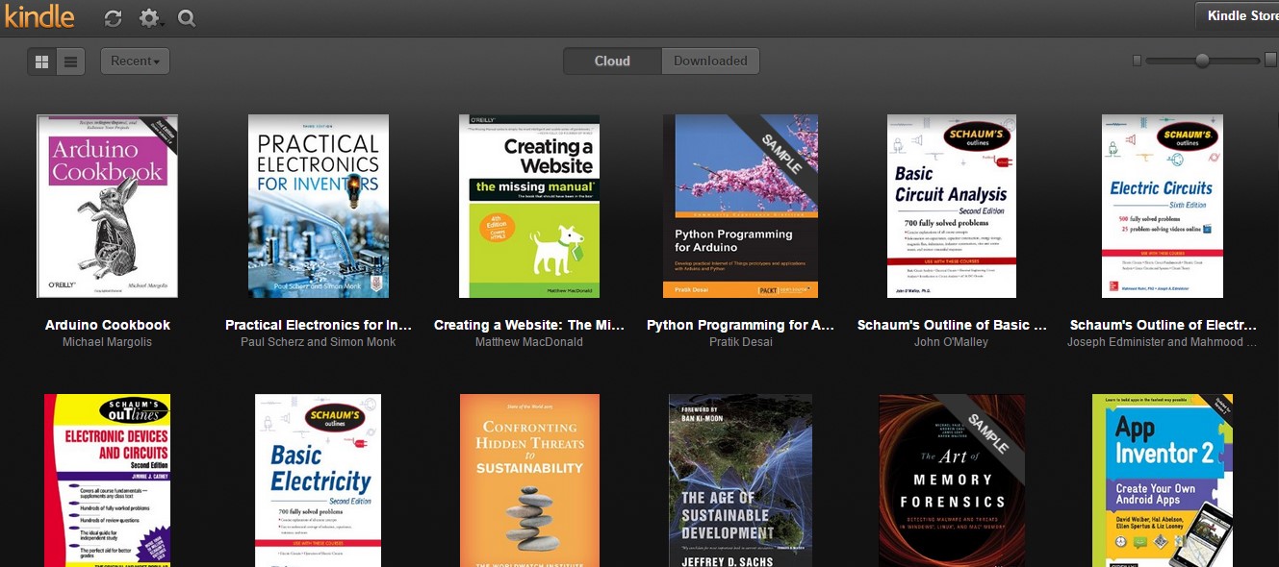Click the 'Schaum's Outline of Electr…' title
Screen dimensions: 1279x567
[x=1163, y=325]
